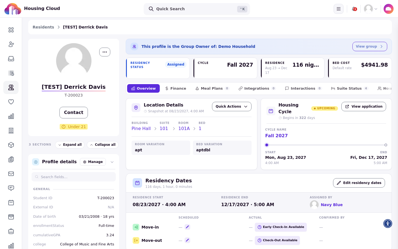This screenshot has height=249, width=398.
Task: Open the calendar sidebar icon
Action: 11,203
